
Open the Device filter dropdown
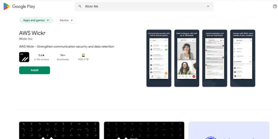[x=66, y=20]
